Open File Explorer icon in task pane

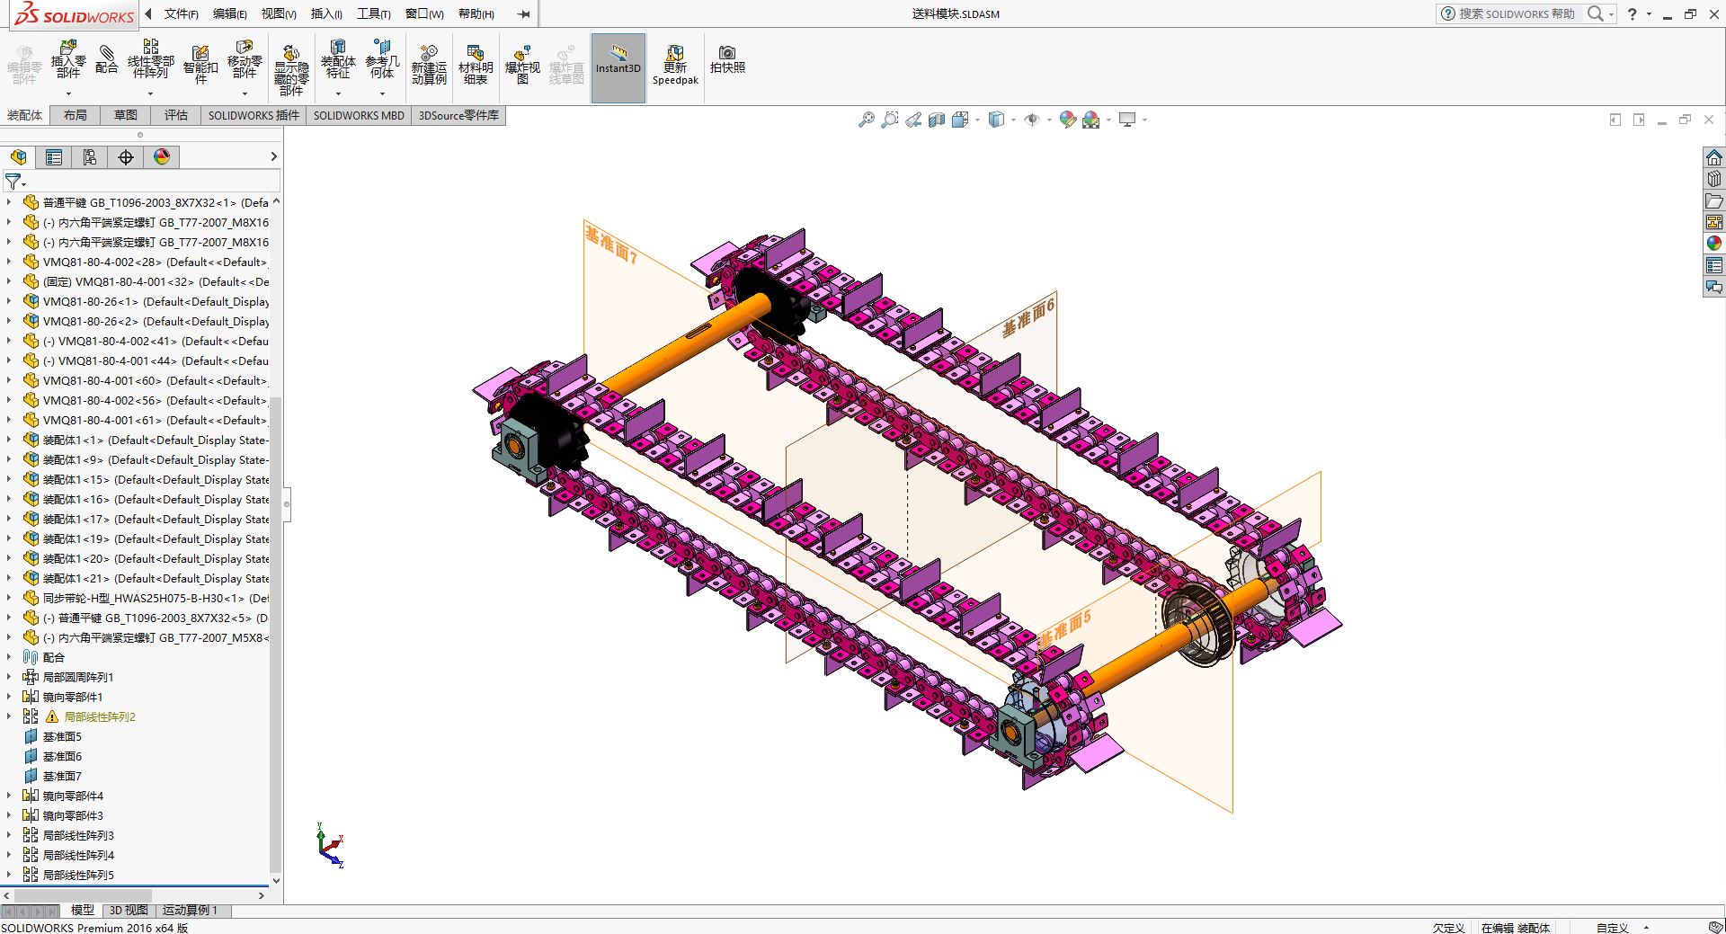pyautogui.click(x=1714, y=200)
